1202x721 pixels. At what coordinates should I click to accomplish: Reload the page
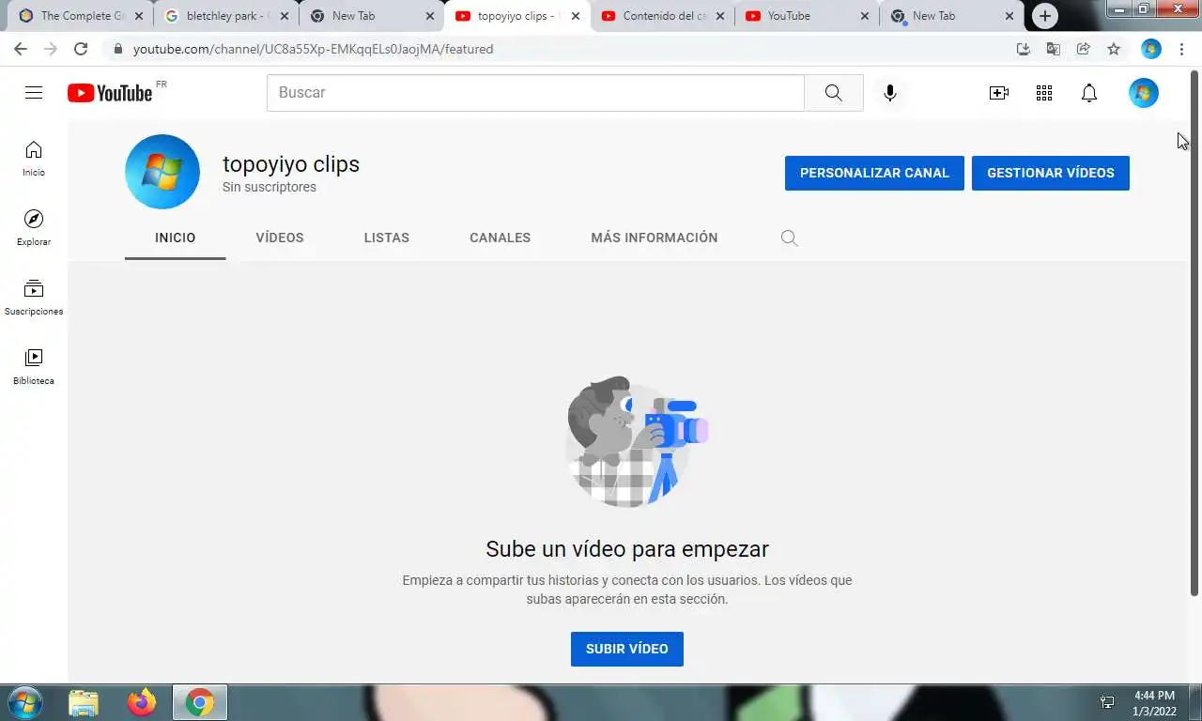[81, 49]
